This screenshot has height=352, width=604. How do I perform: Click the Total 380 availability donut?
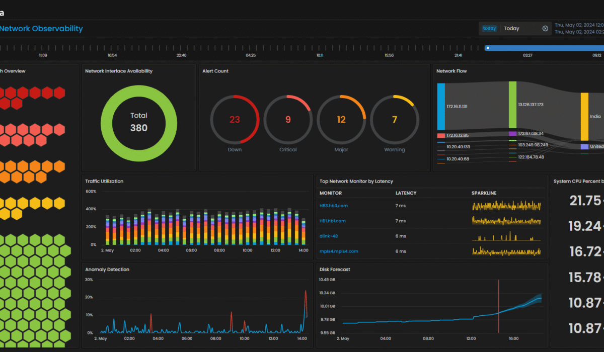coord(139,122)
